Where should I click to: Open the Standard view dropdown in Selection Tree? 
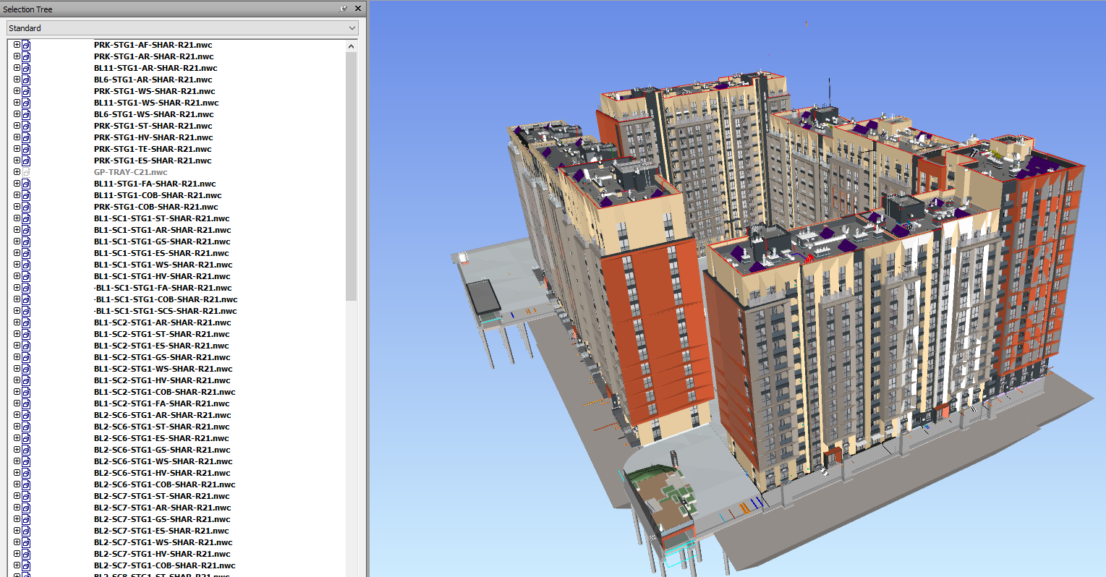click(x=183, y=28)
